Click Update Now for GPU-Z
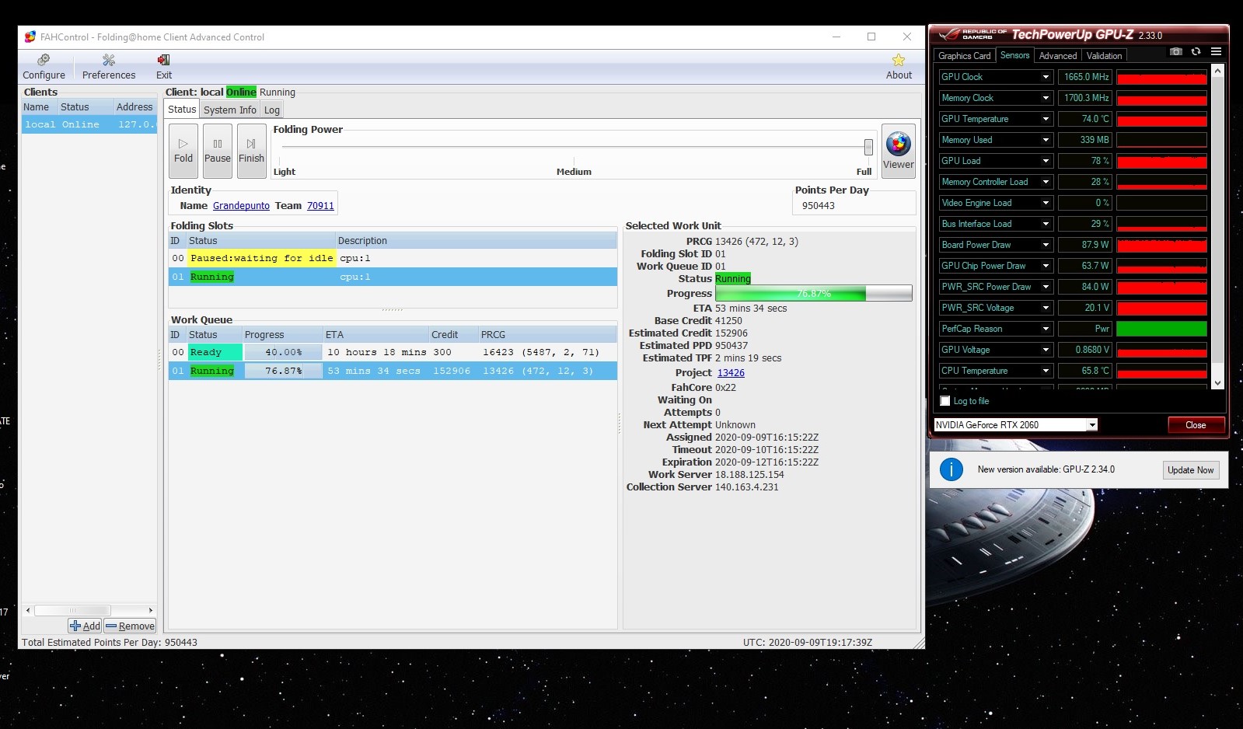The image size is (1243, 729). tap(1190, 470)
